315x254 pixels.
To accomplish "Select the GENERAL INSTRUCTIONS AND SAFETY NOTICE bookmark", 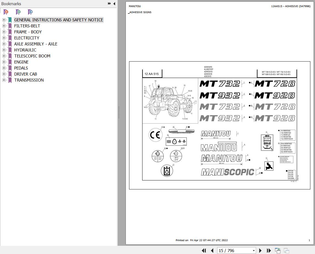I will pyautogui.click(x=59, y=20).
